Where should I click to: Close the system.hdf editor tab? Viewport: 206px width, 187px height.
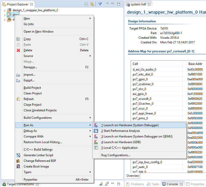(149, 4)
